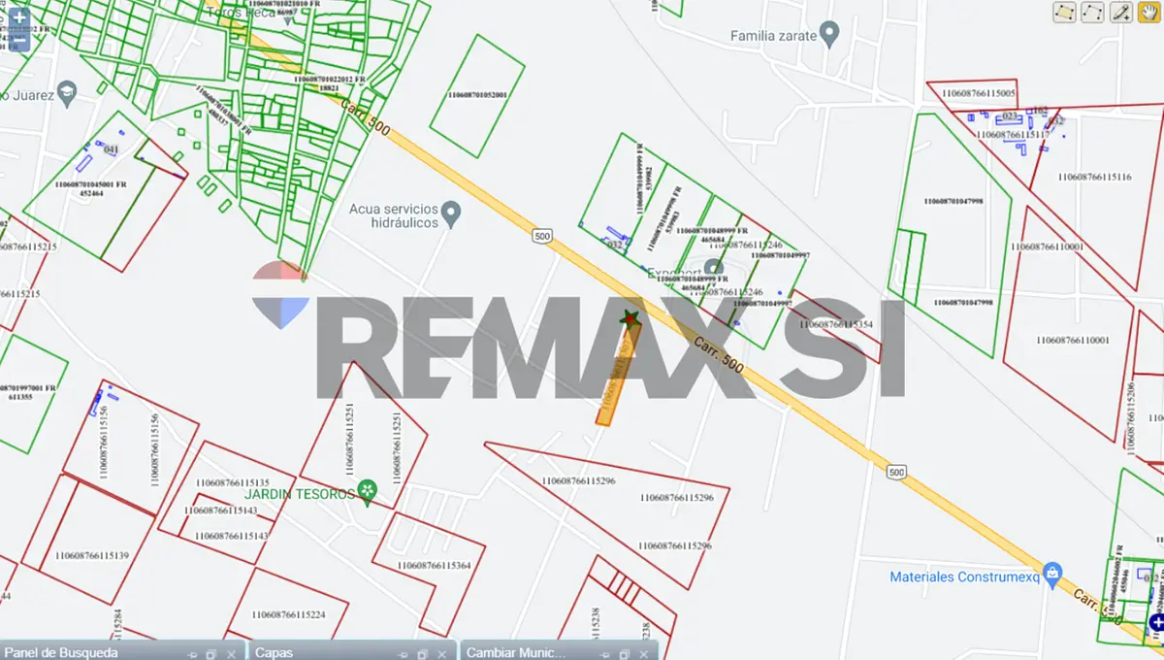Close the Cambiar Munic panel
Viewport: 1164px width, 660px height.
pos(644,653)
